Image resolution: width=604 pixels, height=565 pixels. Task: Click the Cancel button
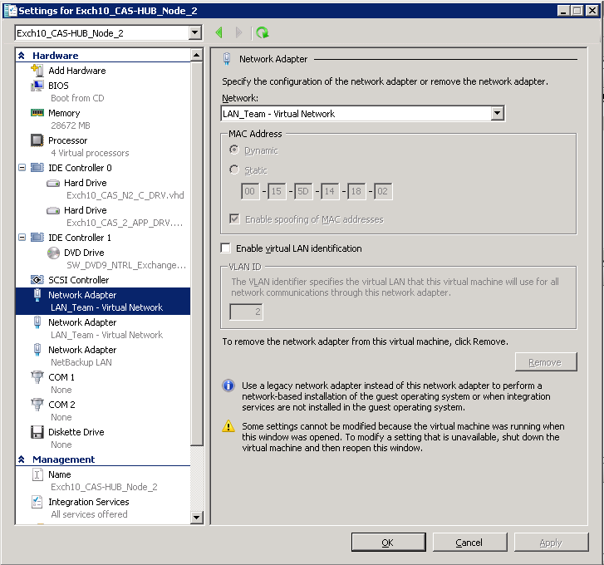click(469, 543)
